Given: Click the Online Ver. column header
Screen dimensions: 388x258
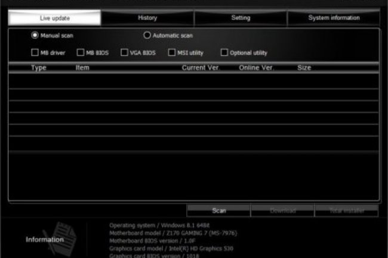Looking at the screenshot, I should [x=256, y=68].
